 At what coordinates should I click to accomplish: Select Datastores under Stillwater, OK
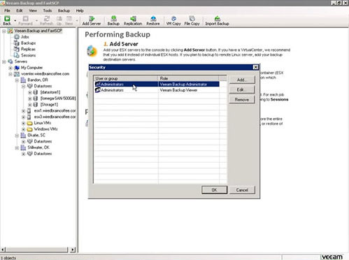pos(43,154)
